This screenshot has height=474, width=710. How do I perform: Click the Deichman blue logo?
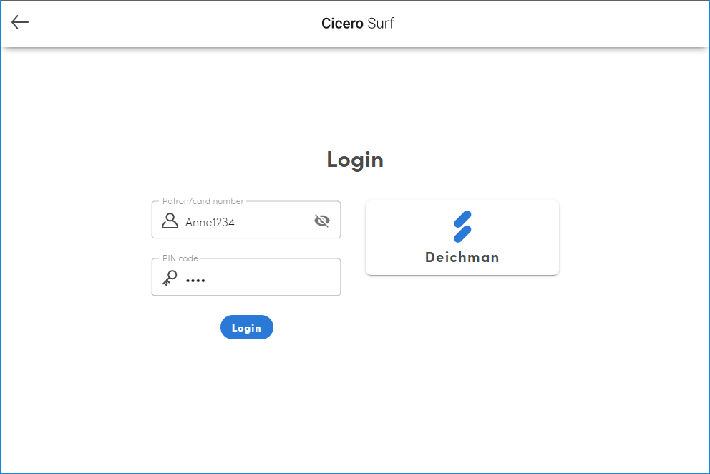click(462, 226)
